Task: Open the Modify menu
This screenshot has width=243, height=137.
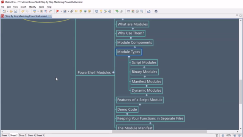Action: click(32, 7)
